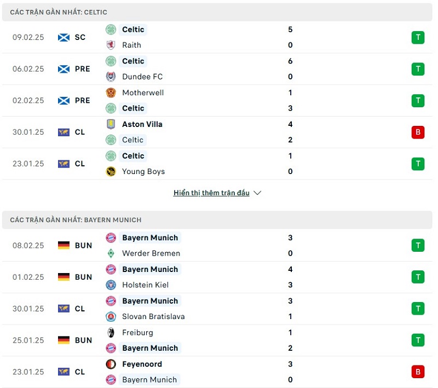Click the Raith club crest icon
438x388 pixels.
pyautogui.click(x=111, y=45)
